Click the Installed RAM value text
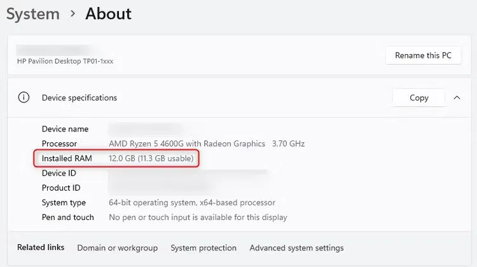This screenshot has width=477, height=267. 151,158
